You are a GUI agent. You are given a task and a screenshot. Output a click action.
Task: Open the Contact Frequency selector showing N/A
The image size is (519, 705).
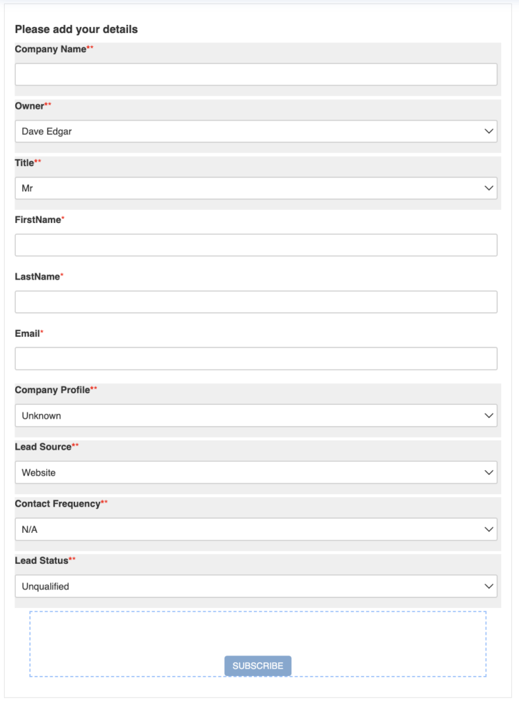pos(255,529)
